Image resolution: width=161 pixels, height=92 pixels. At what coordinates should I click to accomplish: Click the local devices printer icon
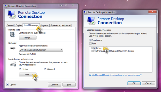13,64
